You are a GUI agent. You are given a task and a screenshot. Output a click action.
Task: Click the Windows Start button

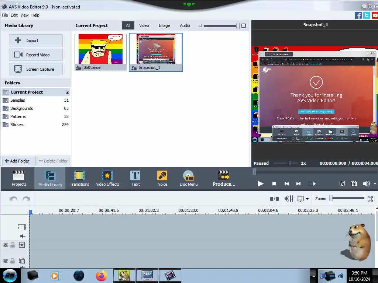point(10,276)
